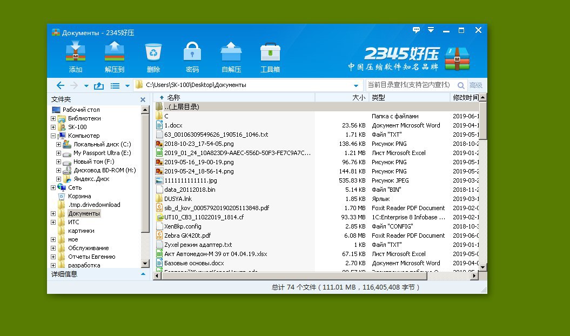570x336 pixels.
Task: Select ИТС folder in tree
Action: point(73,222)
